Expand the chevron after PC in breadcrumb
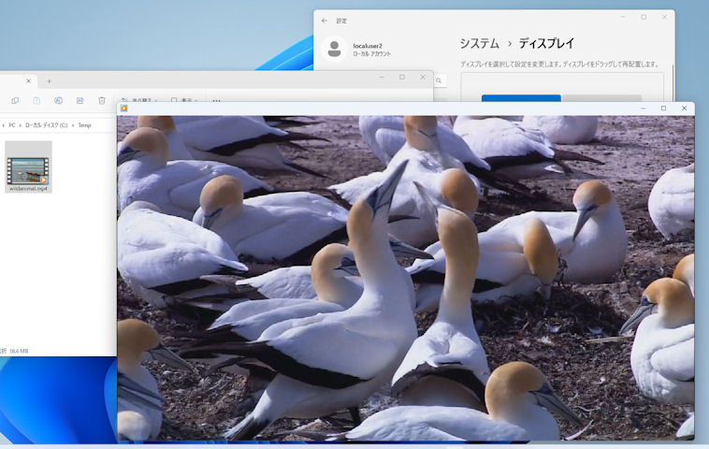This screenshot has height=449, width=709. [x=20, y=125]
